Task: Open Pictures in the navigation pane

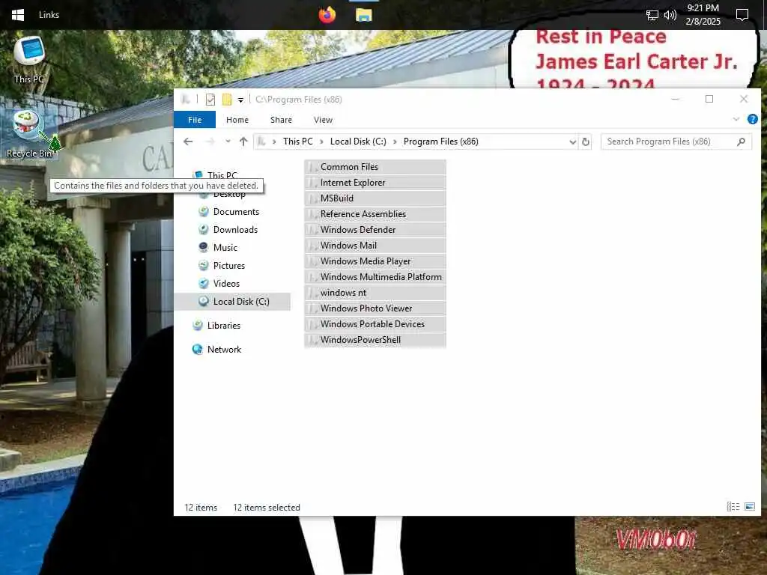Action: point(229,266)
